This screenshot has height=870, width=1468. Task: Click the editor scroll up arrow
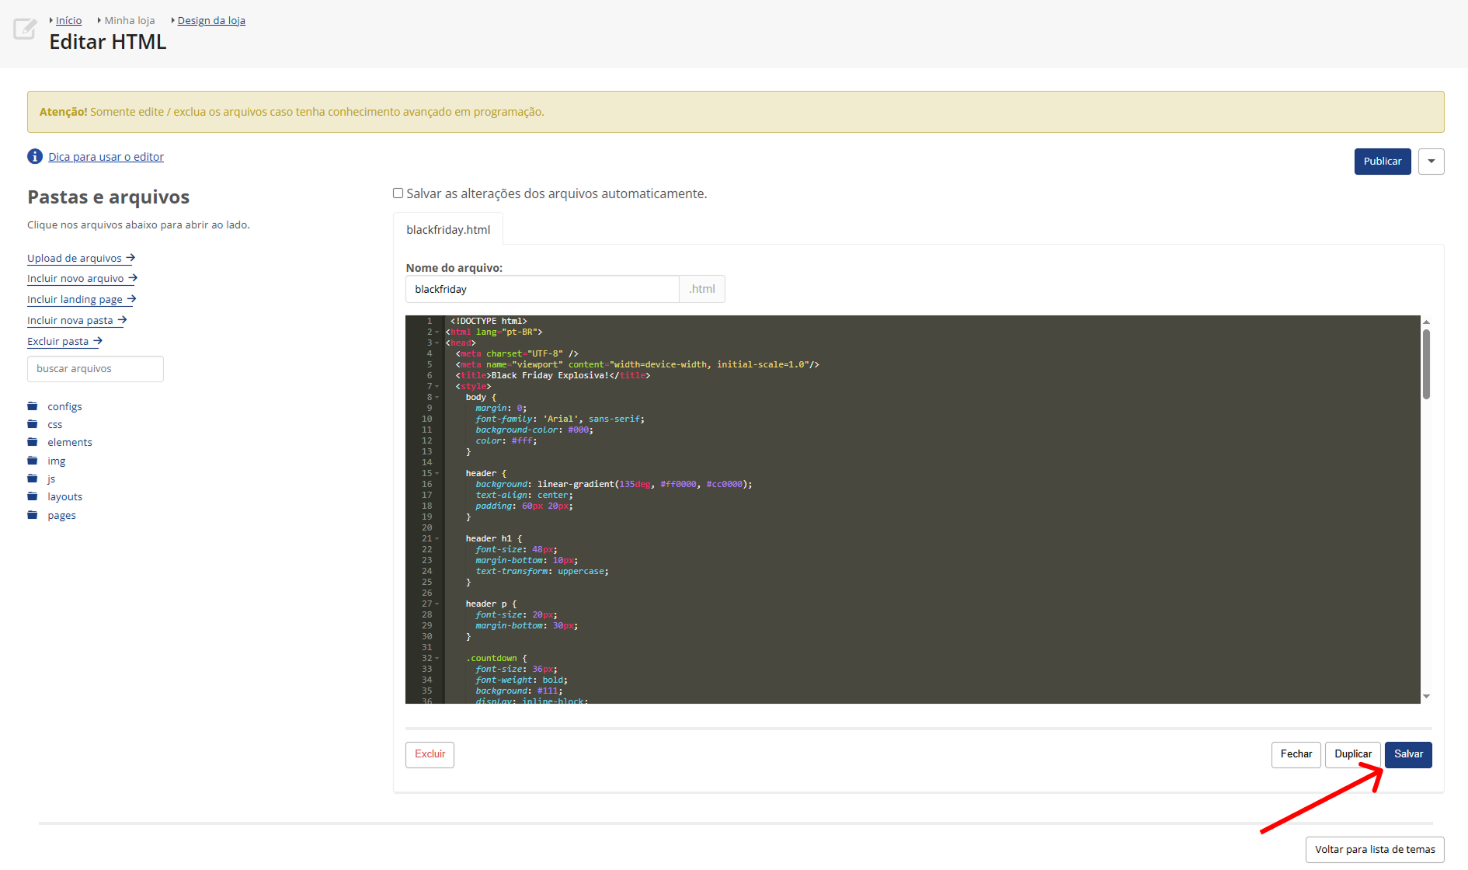(1426, 322)
